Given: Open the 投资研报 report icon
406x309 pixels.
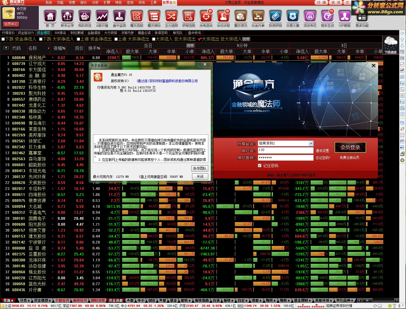Looking at the screenshot, I should click(x=275, y=17).
